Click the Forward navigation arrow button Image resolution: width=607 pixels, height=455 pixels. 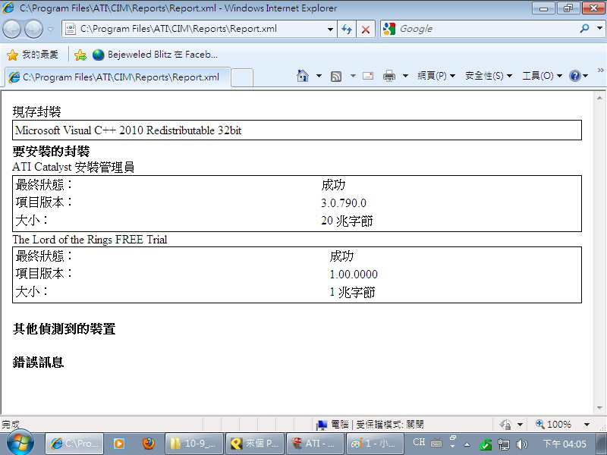(33, 29)
